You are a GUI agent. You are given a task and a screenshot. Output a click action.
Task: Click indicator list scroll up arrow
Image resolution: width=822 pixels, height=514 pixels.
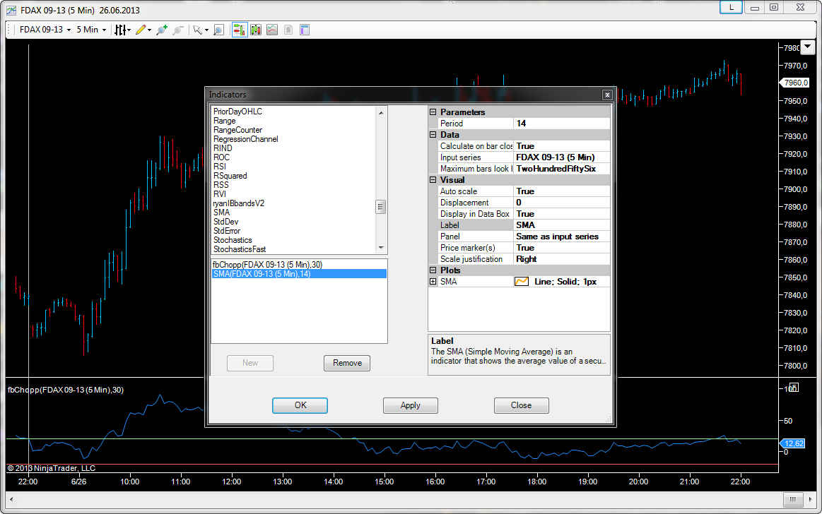tap(381, 112)
